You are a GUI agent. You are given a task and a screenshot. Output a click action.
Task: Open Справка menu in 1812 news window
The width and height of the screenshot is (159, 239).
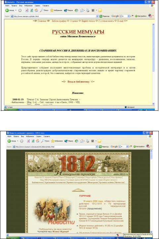pyautogui.click(x=47, y=137)
